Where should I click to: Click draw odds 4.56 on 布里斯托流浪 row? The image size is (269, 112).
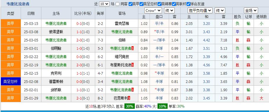206,65
